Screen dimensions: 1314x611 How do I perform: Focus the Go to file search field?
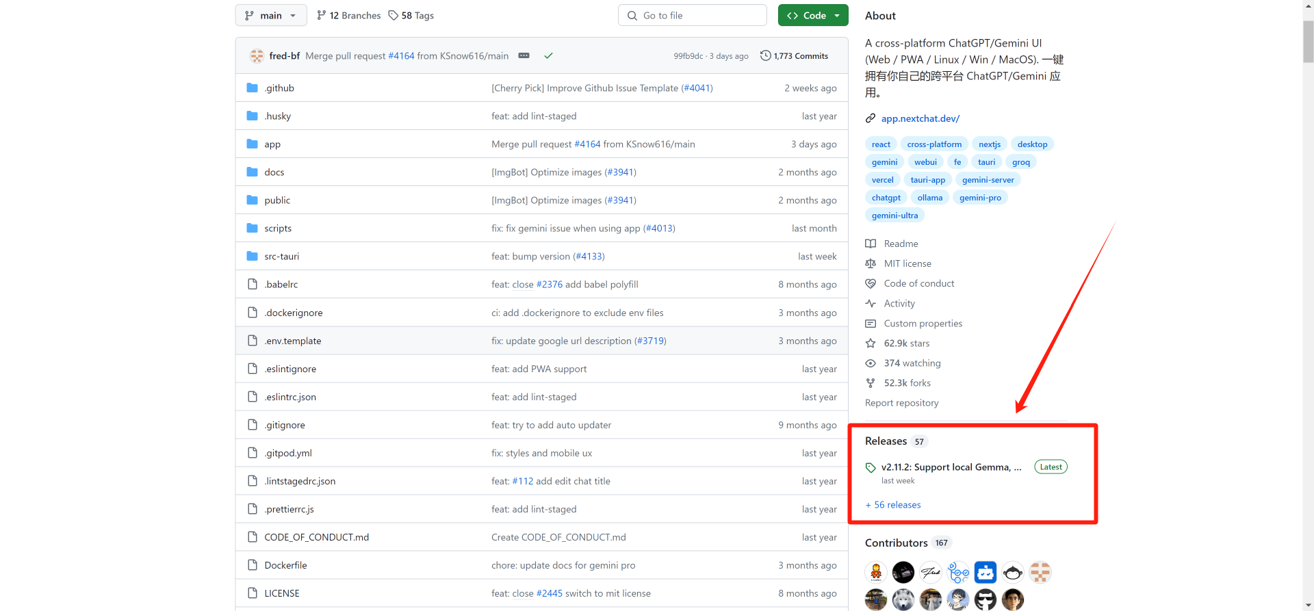(693, 15)
